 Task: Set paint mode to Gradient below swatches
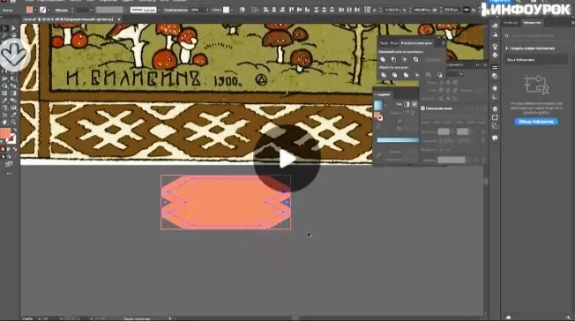click(9, 149)
